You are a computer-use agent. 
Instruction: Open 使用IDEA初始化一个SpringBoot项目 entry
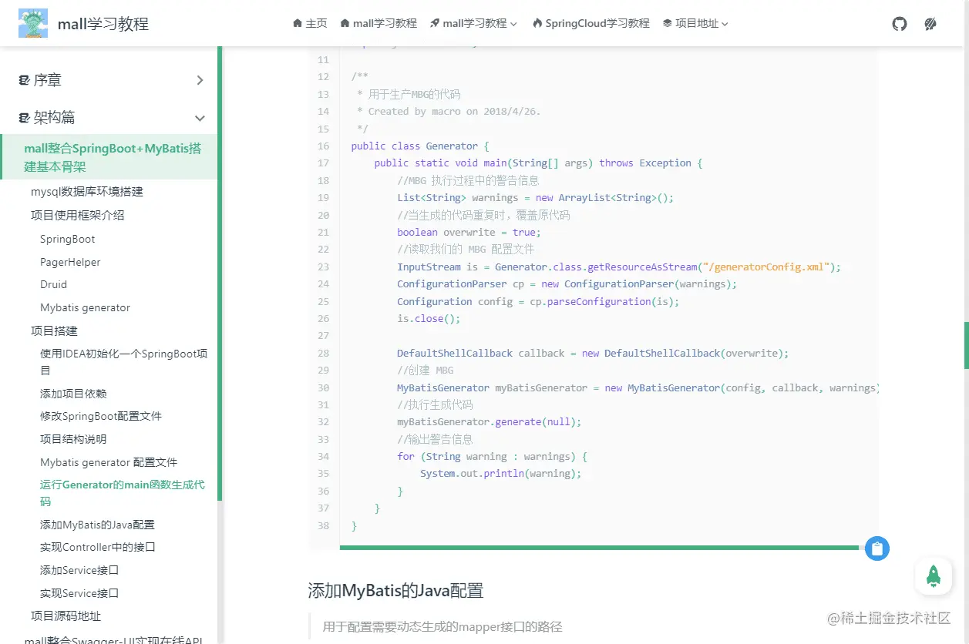[x=123, y=362]
